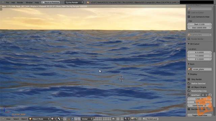This screenshot has width=216, height=121.
Task: Select the scale manipulator icon
Action: (x=79, y=119)
